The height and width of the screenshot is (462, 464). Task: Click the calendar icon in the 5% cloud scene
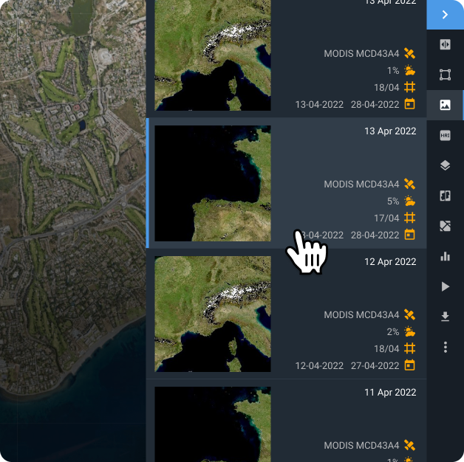(x=409, y=235)
